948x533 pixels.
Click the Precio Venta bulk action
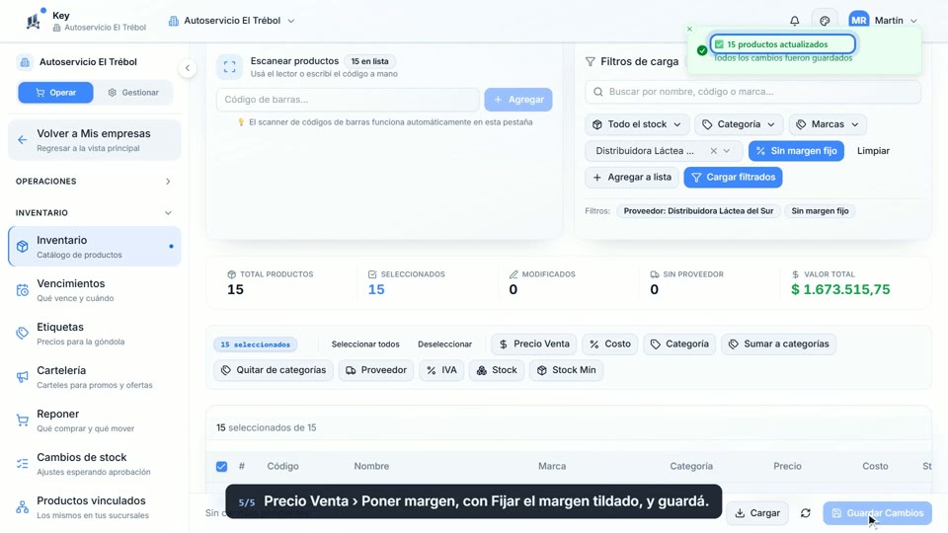click(534, 343)
